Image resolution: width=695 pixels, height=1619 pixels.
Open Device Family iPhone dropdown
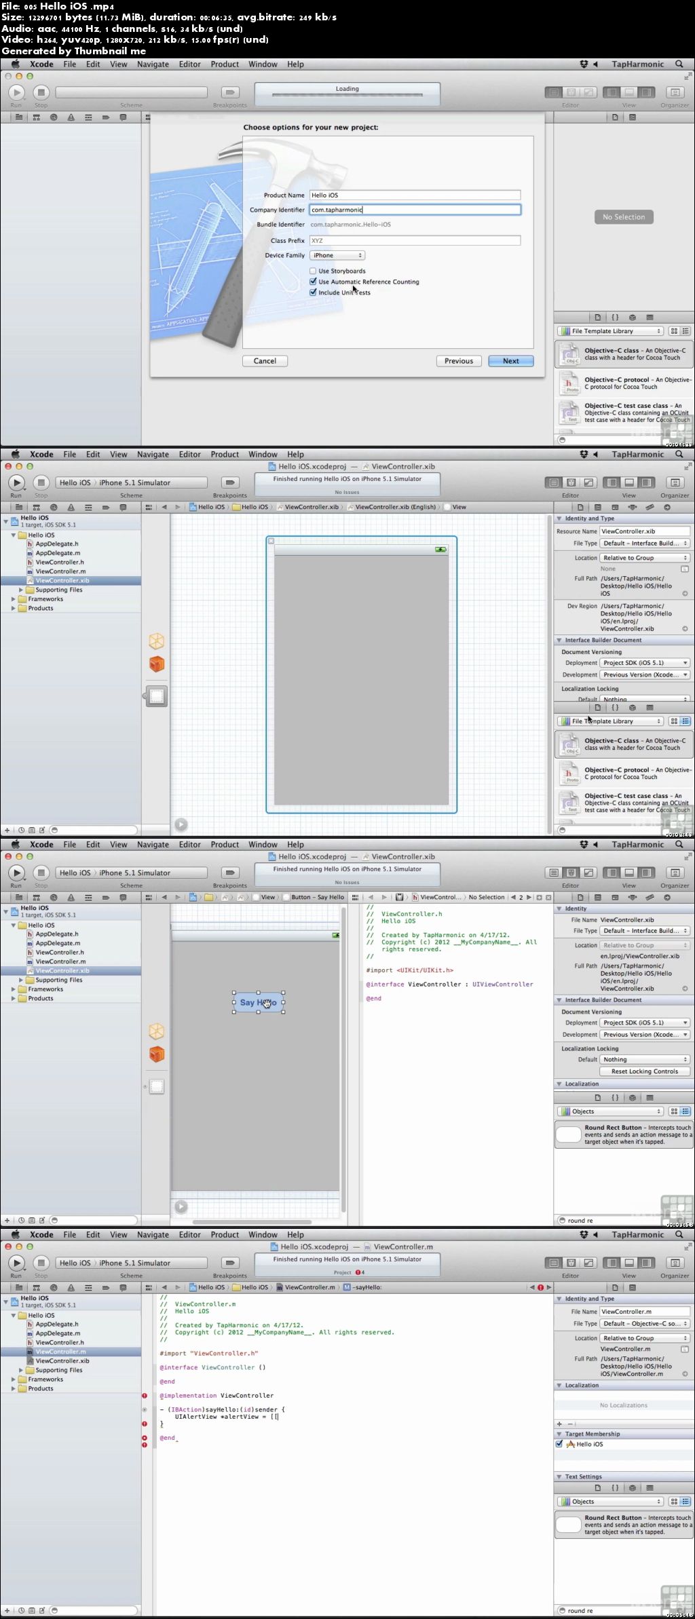(x=337, y=255)
